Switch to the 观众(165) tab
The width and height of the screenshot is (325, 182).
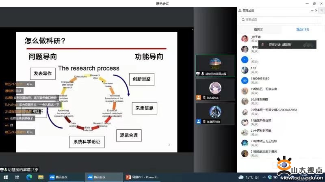click(302, 30)
